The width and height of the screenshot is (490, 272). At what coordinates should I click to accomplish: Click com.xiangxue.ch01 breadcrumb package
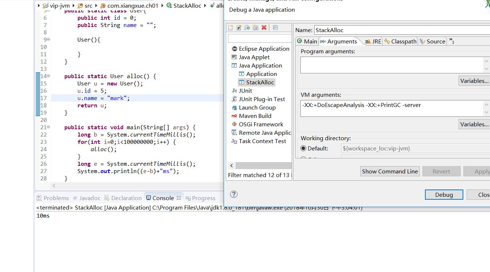(129, 5)
